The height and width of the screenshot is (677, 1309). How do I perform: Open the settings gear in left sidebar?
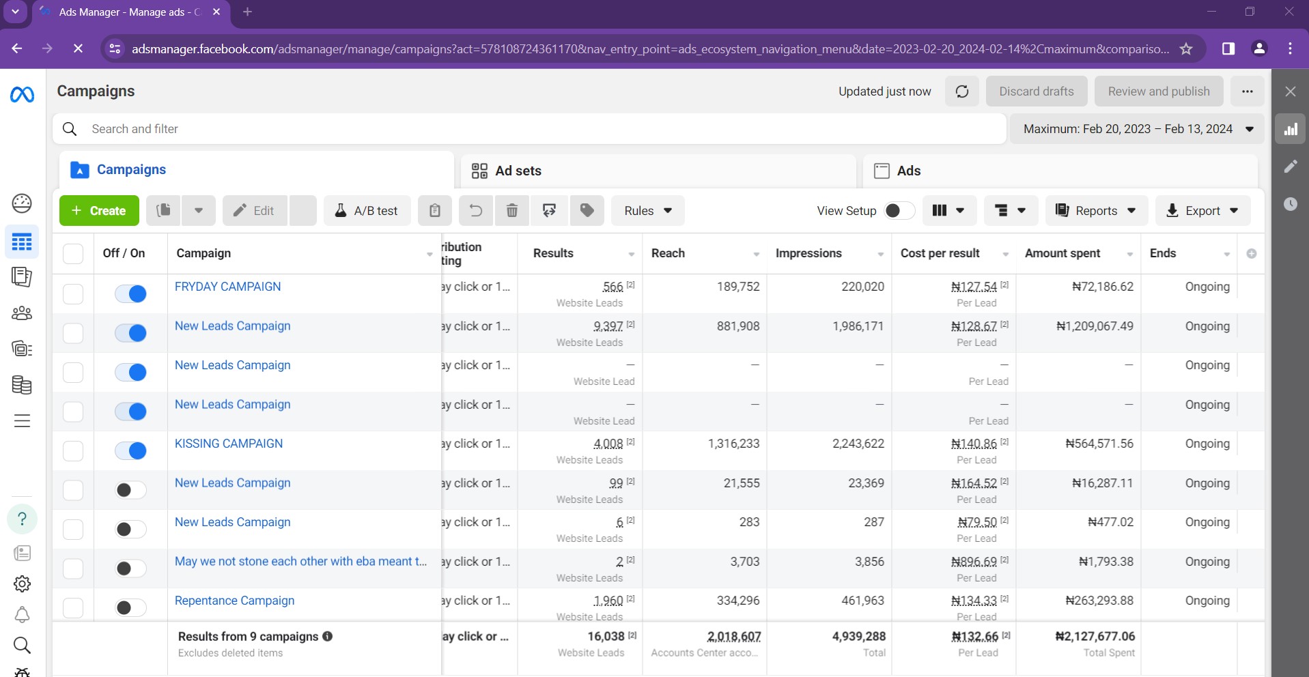tap(22, 584)
